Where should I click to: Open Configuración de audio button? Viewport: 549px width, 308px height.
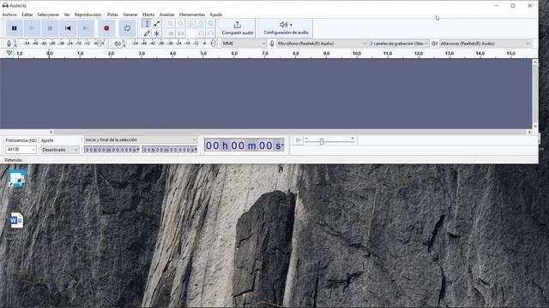pos(286,28)
